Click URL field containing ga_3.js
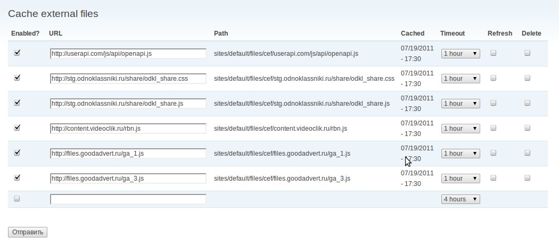 click(128, 178)
